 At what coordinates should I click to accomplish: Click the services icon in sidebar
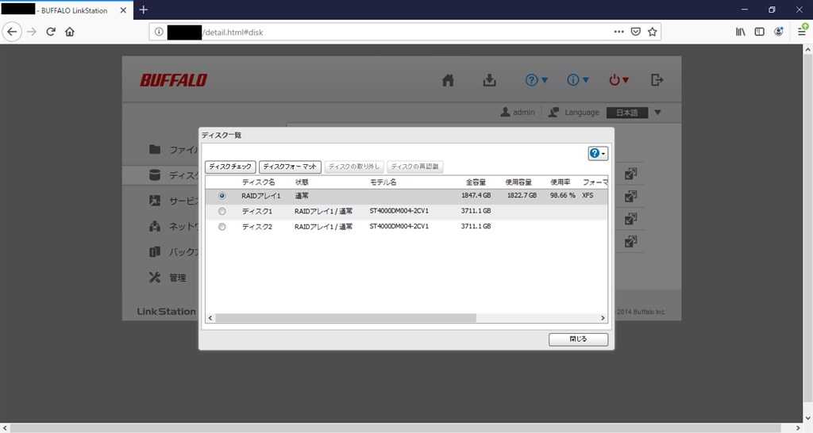[x=155, y=201]
